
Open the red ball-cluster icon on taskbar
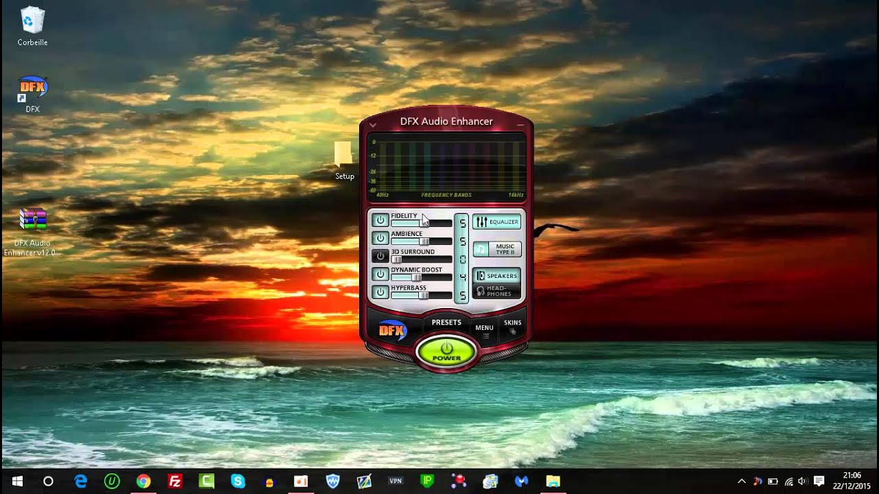(459, 482)
